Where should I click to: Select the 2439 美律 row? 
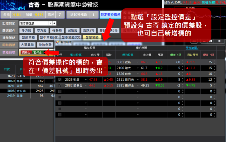coord(27,96)
